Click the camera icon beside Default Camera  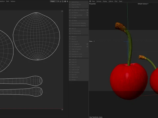click(148, 4)
